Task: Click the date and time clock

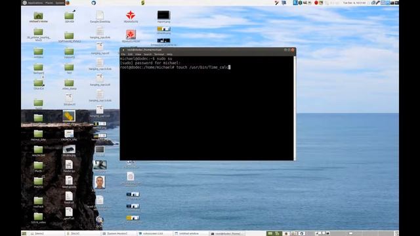Action: (x=354, y=3)
